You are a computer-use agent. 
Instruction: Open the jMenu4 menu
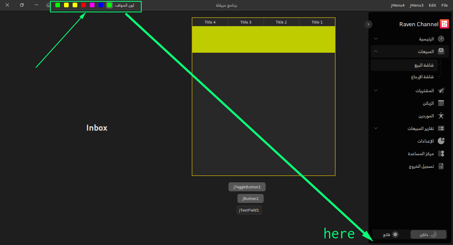[398, 5]
